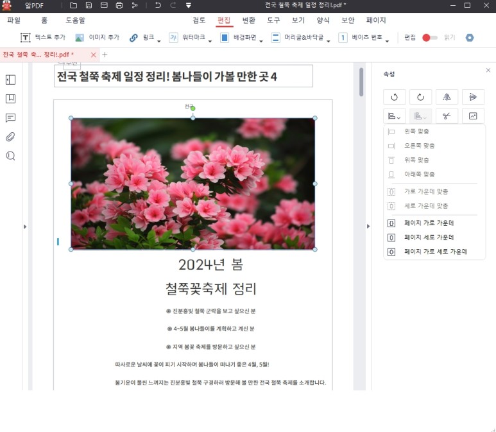Click the share icon in title bar
Screen dimensions: 496x432
click(x=135, y=5)
